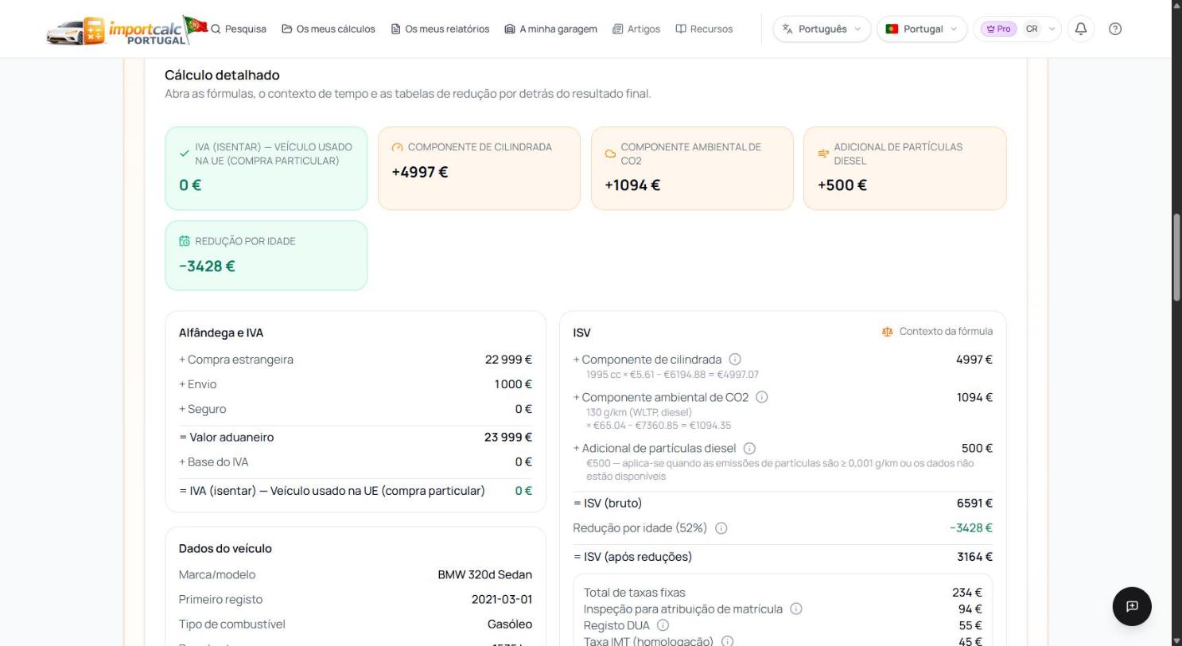Show info for Componente de cilindrada
1182x646 pixels.
click(735, 360)
